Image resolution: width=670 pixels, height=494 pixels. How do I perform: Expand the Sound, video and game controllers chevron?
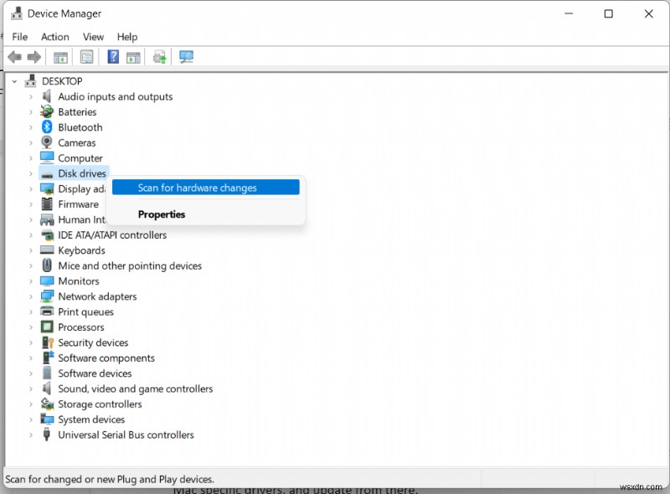click(31, 389)
